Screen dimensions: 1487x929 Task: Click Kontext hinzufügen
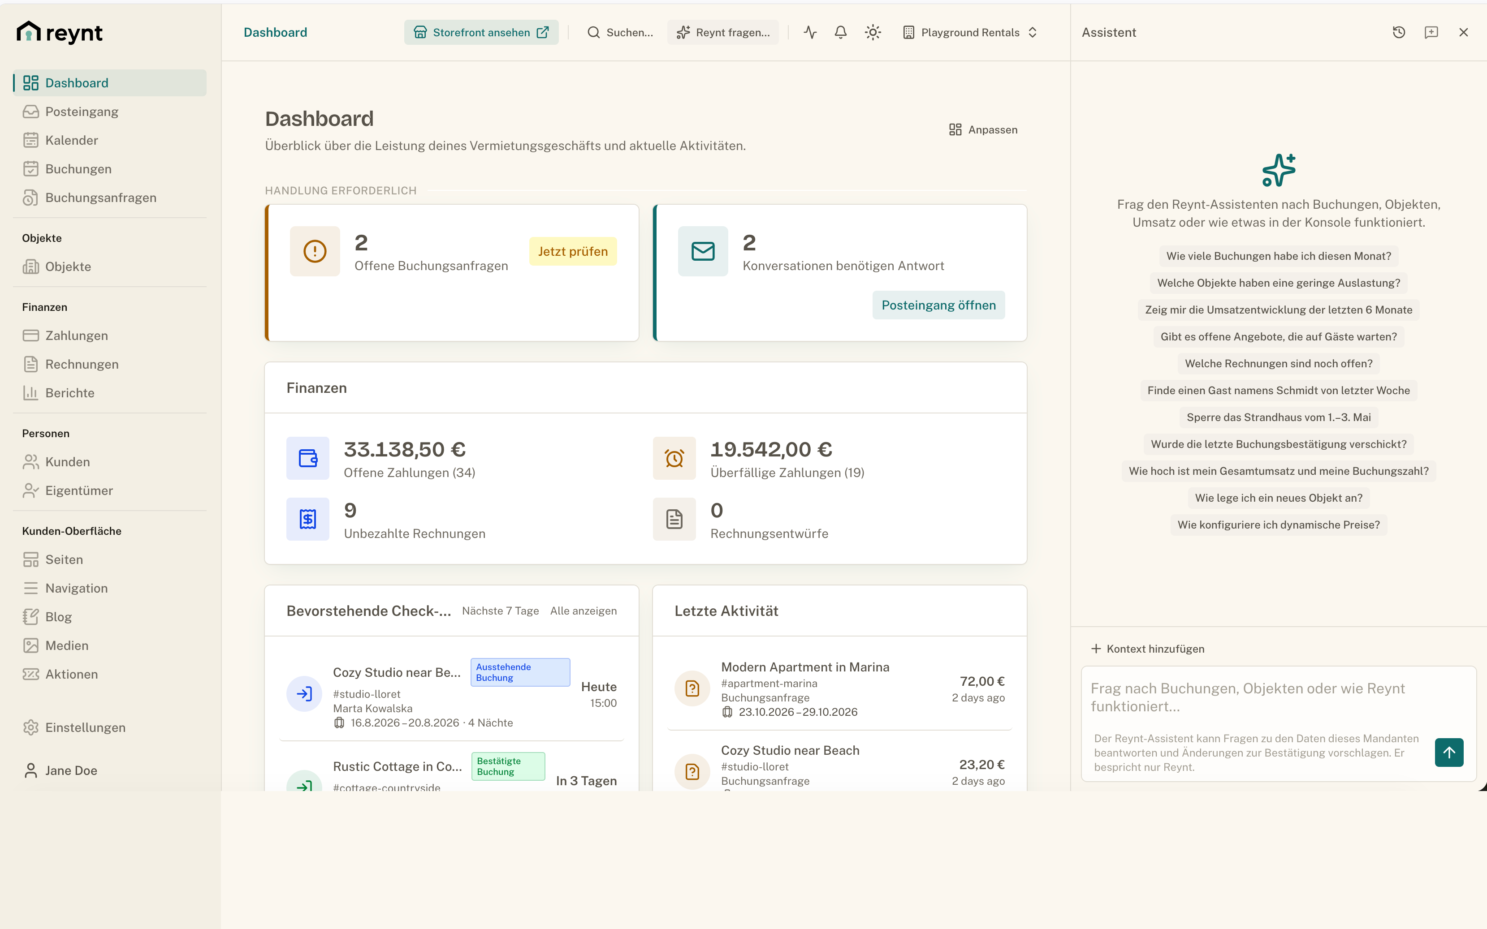[1148, 649]
